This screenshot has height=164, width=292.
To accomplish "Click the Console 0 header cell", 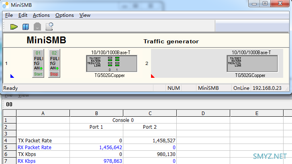I will click(123, 120).
